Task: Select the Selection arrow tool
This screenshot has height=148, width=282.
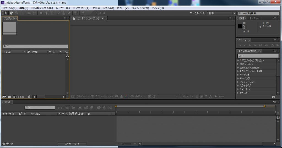Action: [x=6, y=13]
